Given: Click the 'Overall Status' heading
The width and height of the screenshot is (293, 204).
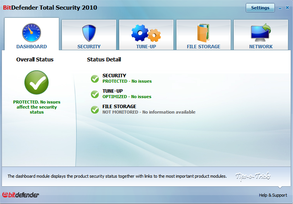Looking at the screenshot, I should coord(35,59).
